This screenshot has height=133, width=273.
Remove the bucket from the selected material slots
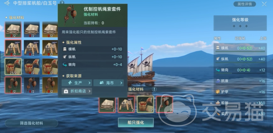pyautogui.click(x=145, y=104)
